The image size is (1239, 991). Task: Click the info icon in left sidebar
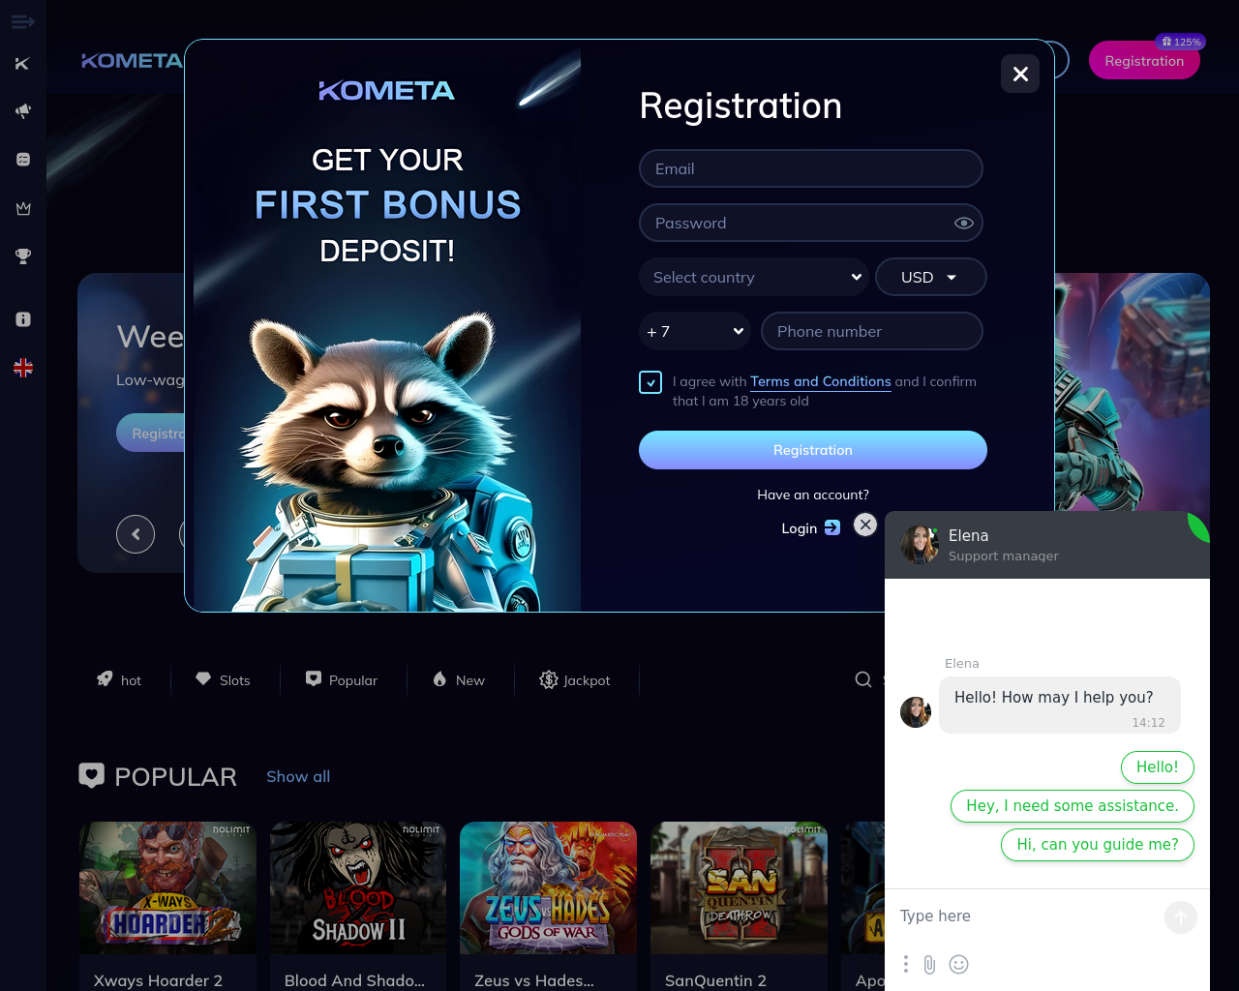point(23,319)
